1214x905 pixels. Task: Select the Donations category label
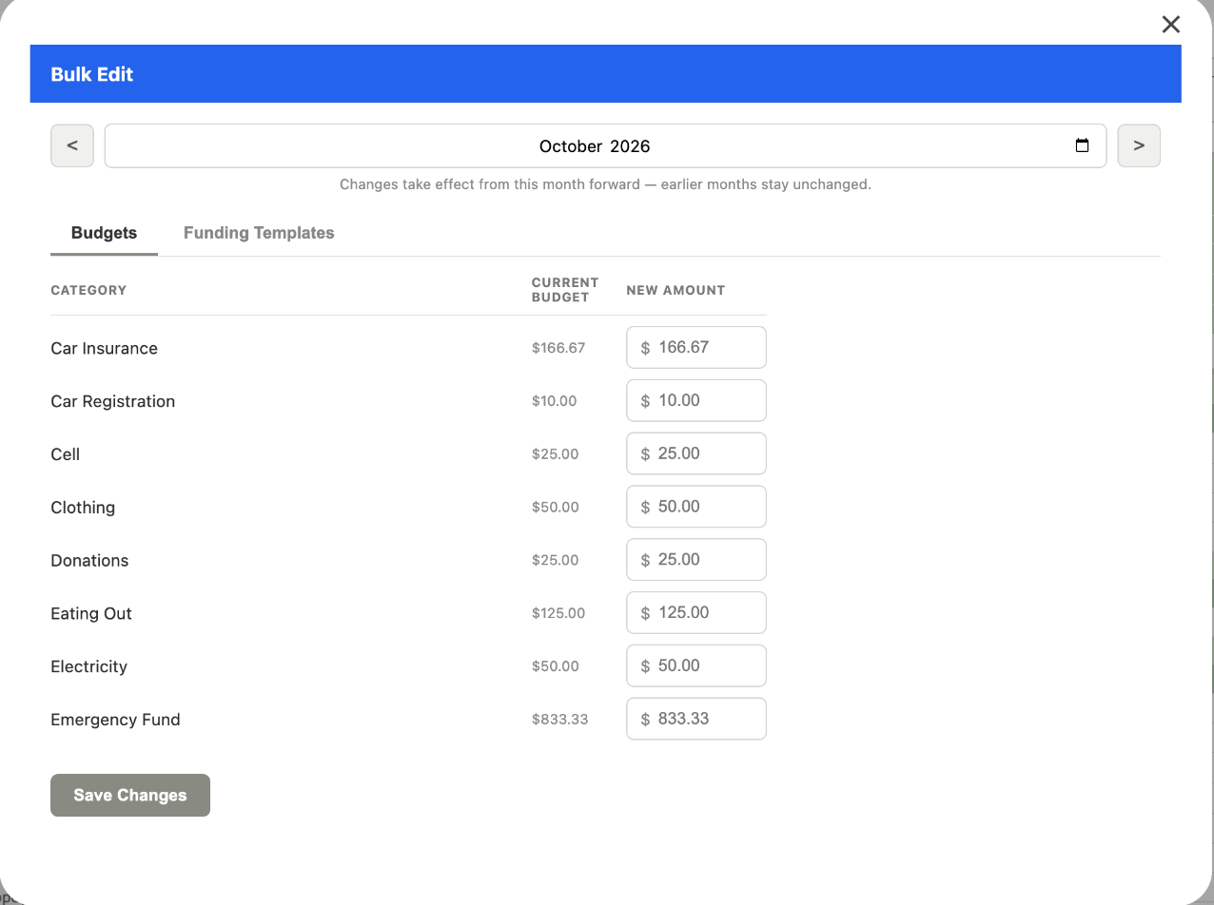click(x=89, y=561)
